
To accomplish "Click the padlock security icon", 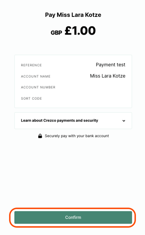I will [40, 136].
